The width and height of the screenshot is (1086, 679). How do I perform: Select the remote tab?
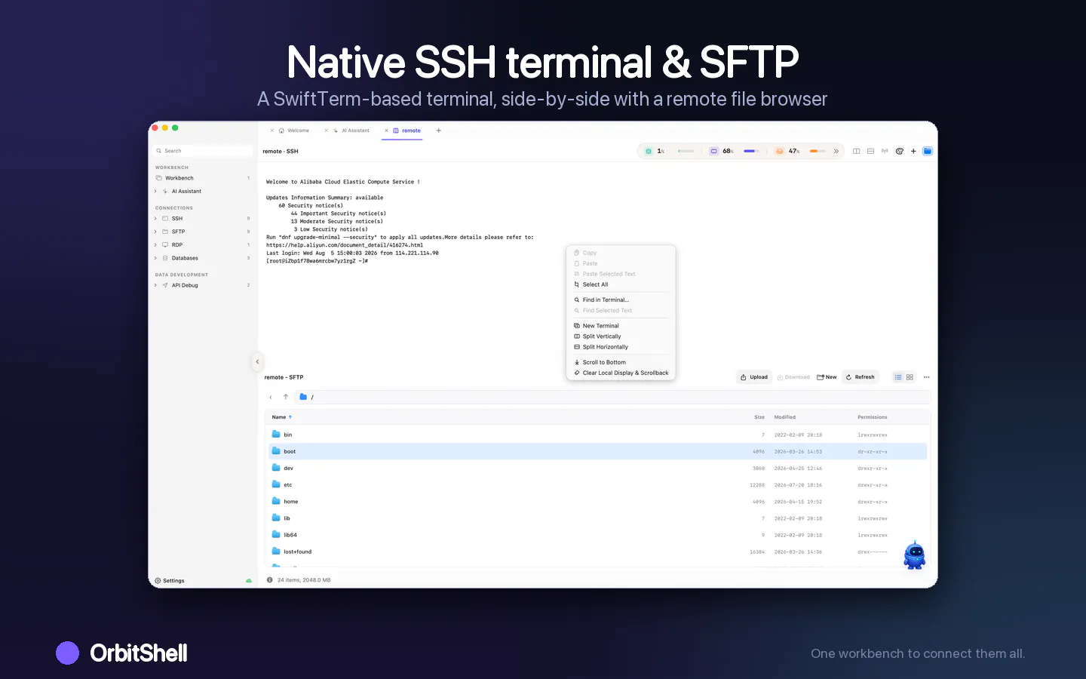[x=407, y=131]
